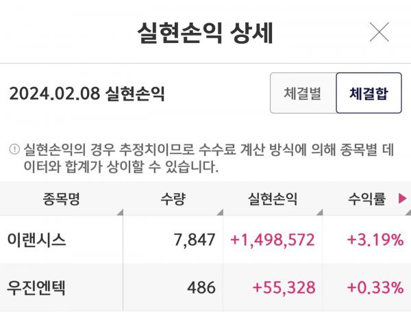Click the 종목명 sort triangle corner
The width and height of the screenshot is (411, 312).
121,213
